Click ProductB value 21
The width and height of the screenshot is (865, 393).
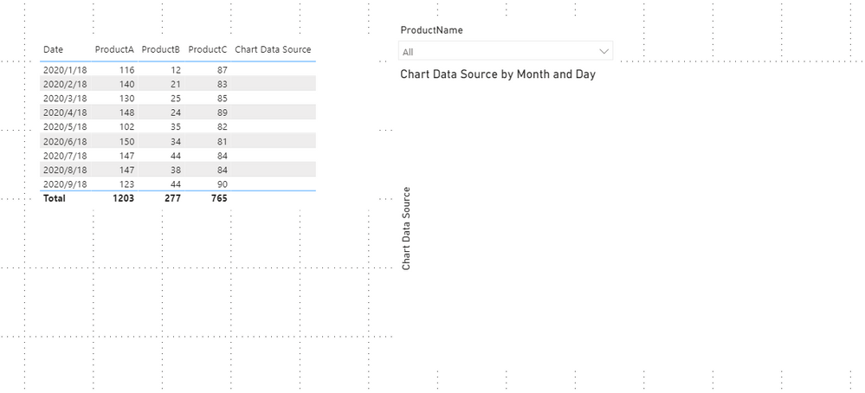coord(176,84)
